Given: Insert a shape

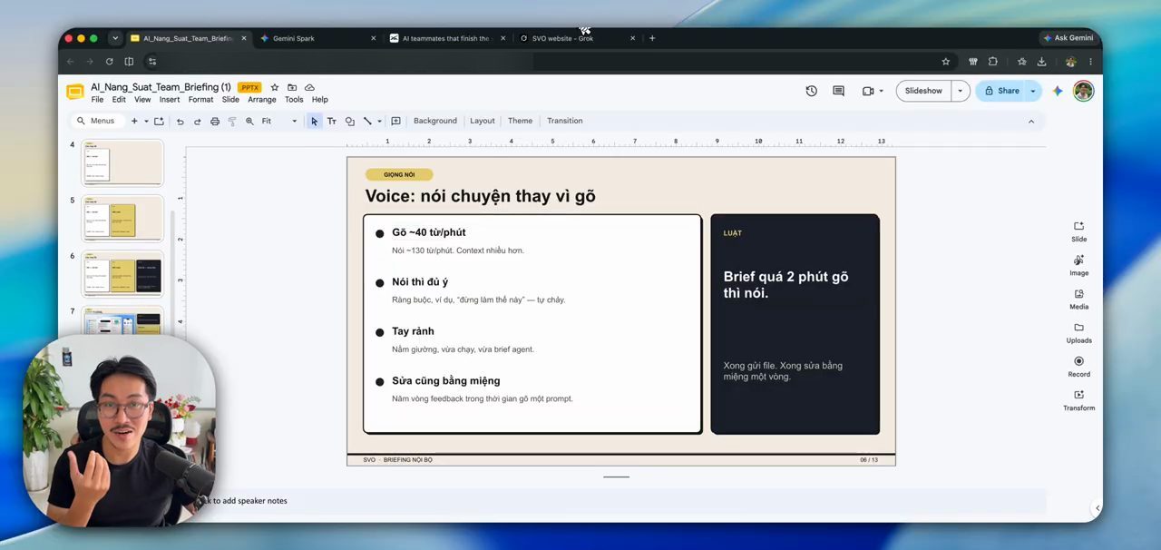Looking at the screenshot, I should coord(350,121).
